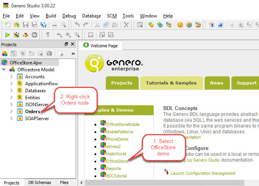Click Launch Configuration Management link

[203, 173]
